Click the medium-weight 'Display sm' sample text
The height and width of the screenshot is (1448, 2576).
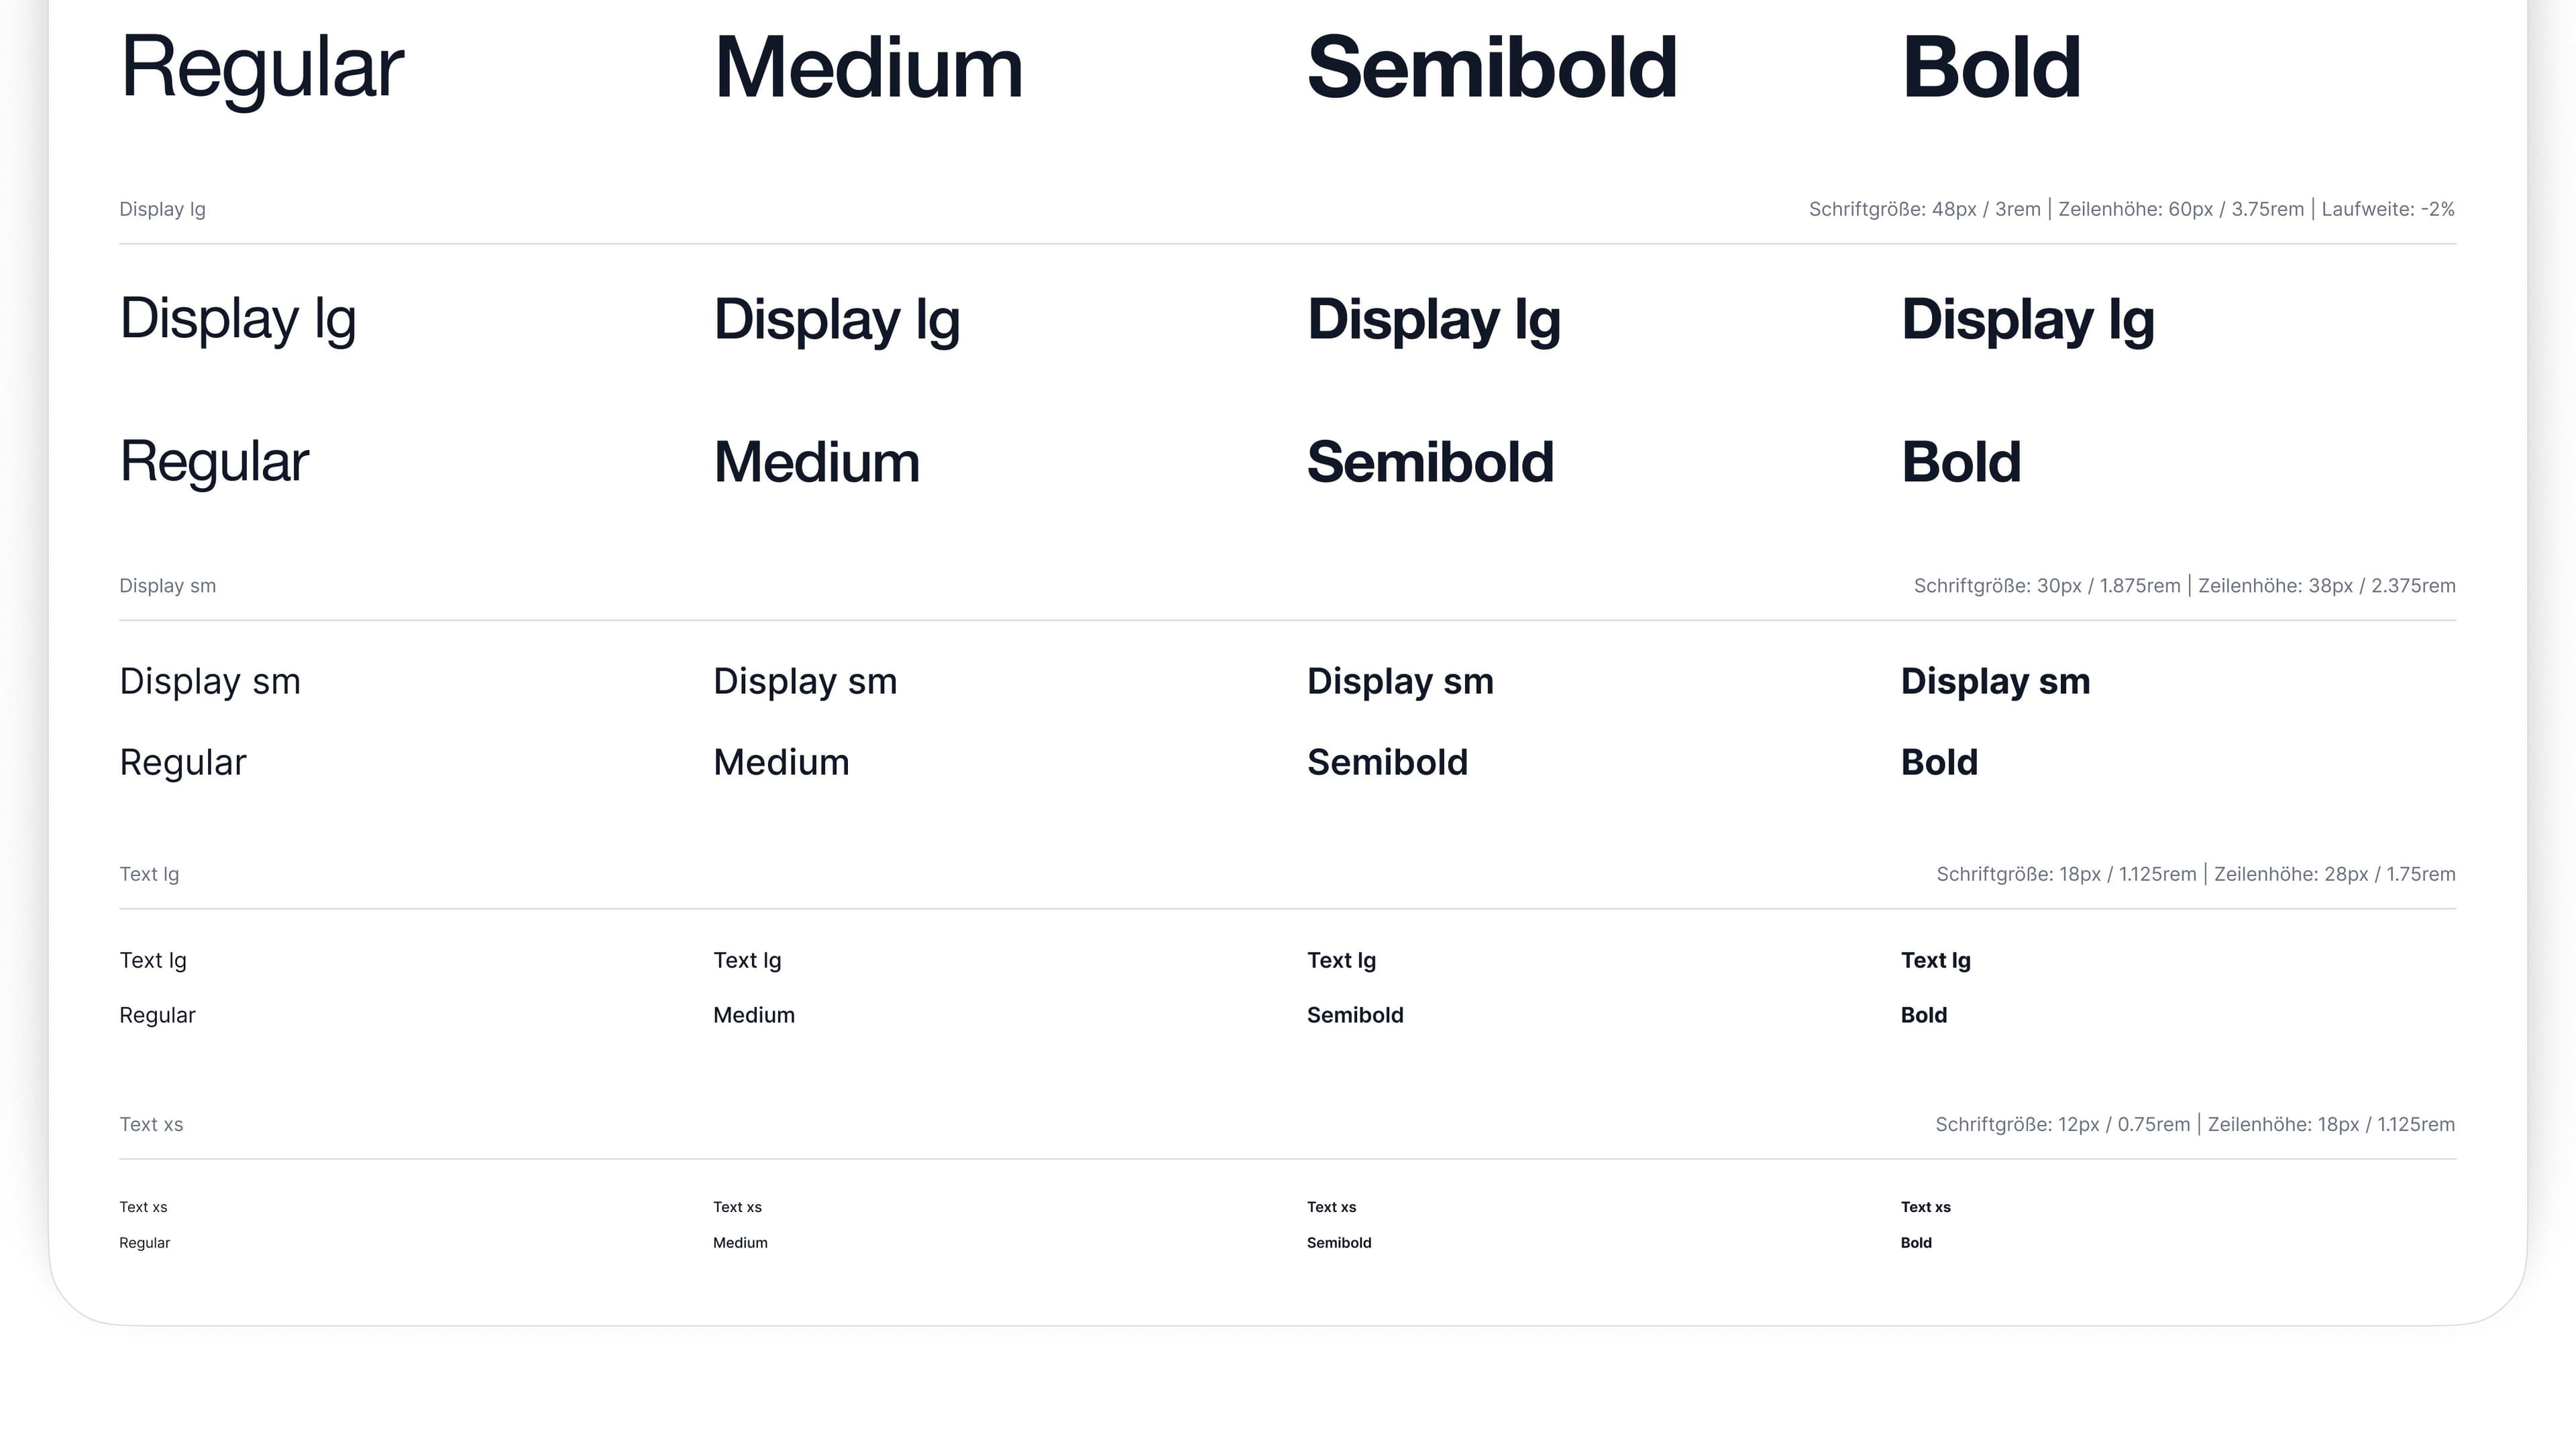point(805,682)
